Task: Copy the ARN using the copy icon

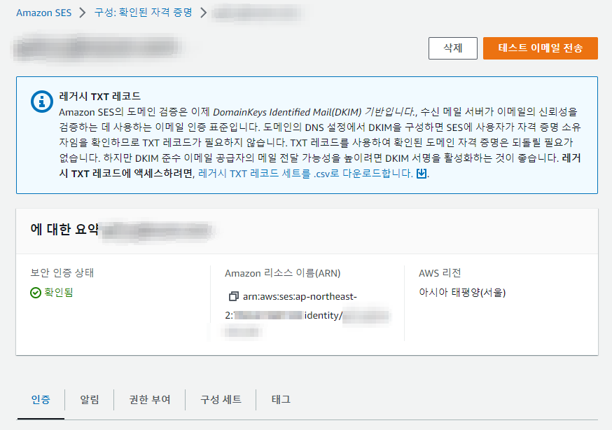Action: pos(233,296)
